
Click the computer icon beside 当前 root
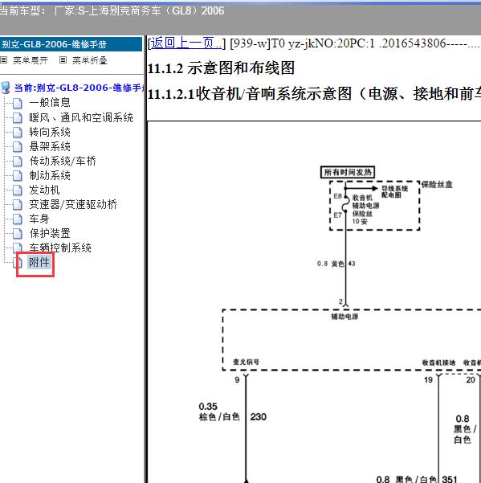click(x=6, y=88)
